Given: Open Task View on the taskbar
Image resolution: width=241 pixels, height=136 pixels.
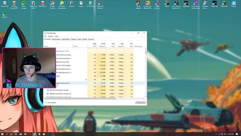Looking at the screenshot, I should pos(16,134).
